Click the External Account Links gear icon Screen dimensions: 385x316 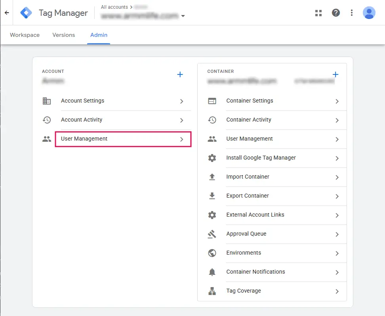click(212, 215)
